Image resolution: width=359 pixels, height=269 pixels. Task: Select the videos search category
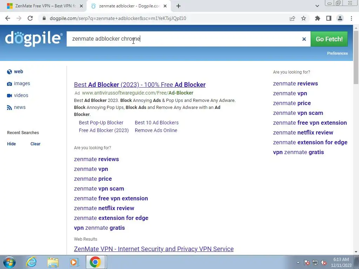(21, 95)
